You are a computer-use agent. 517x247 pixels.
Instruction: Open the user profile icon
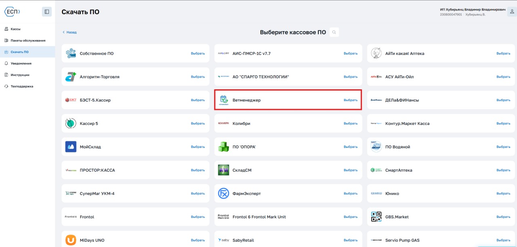[512, 12]
